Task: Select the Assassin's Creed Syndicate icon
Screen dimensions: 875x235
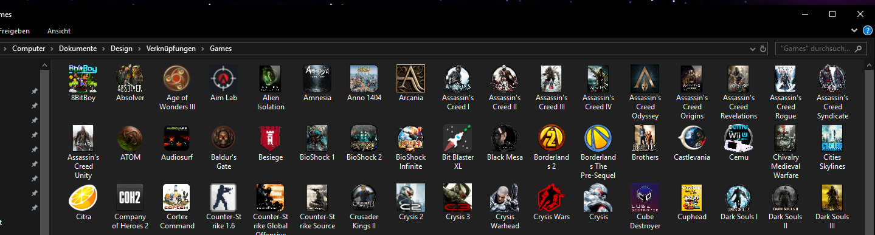Action: pyautogui.click(x=832, y=79)
